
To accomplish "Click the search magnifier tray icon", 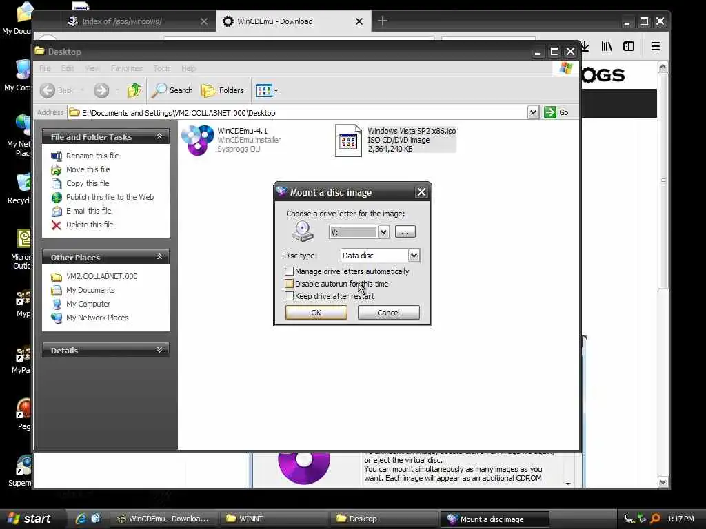I will coord(655,519).
